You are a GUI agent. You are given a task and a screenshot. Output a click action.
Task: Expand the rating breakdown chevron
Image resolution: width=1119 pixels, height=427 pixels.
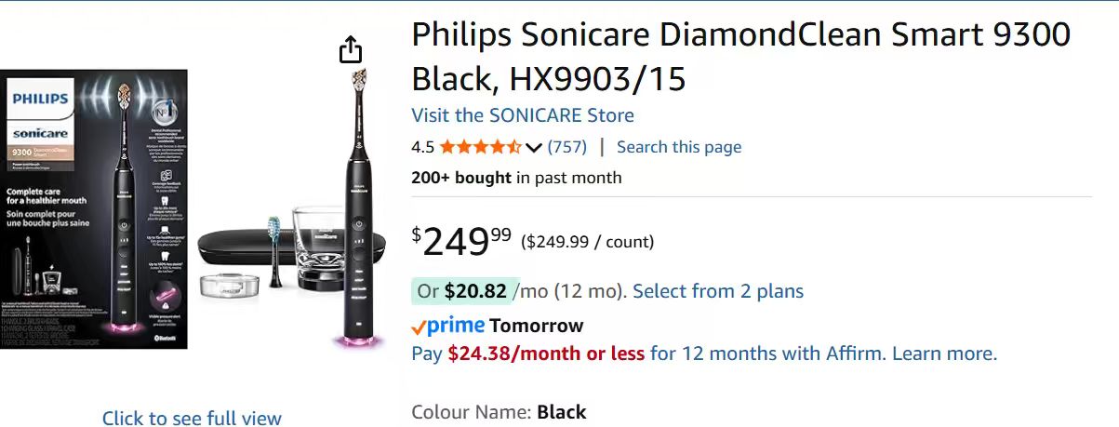tap(533, 147)
